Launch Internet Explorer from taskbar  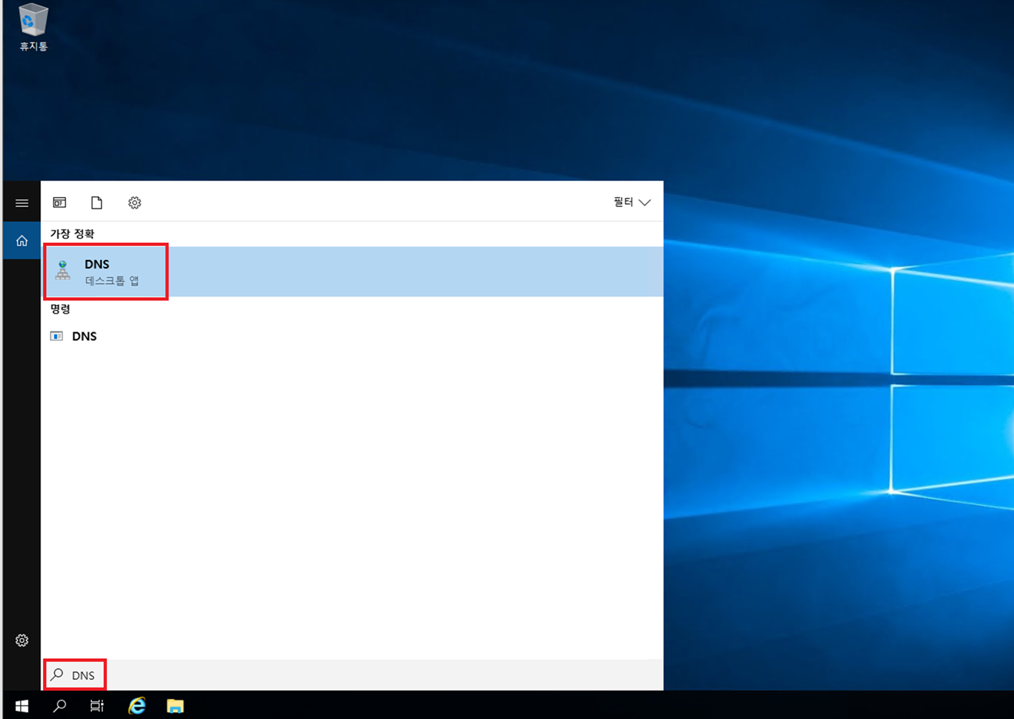[x=137, y=706]
